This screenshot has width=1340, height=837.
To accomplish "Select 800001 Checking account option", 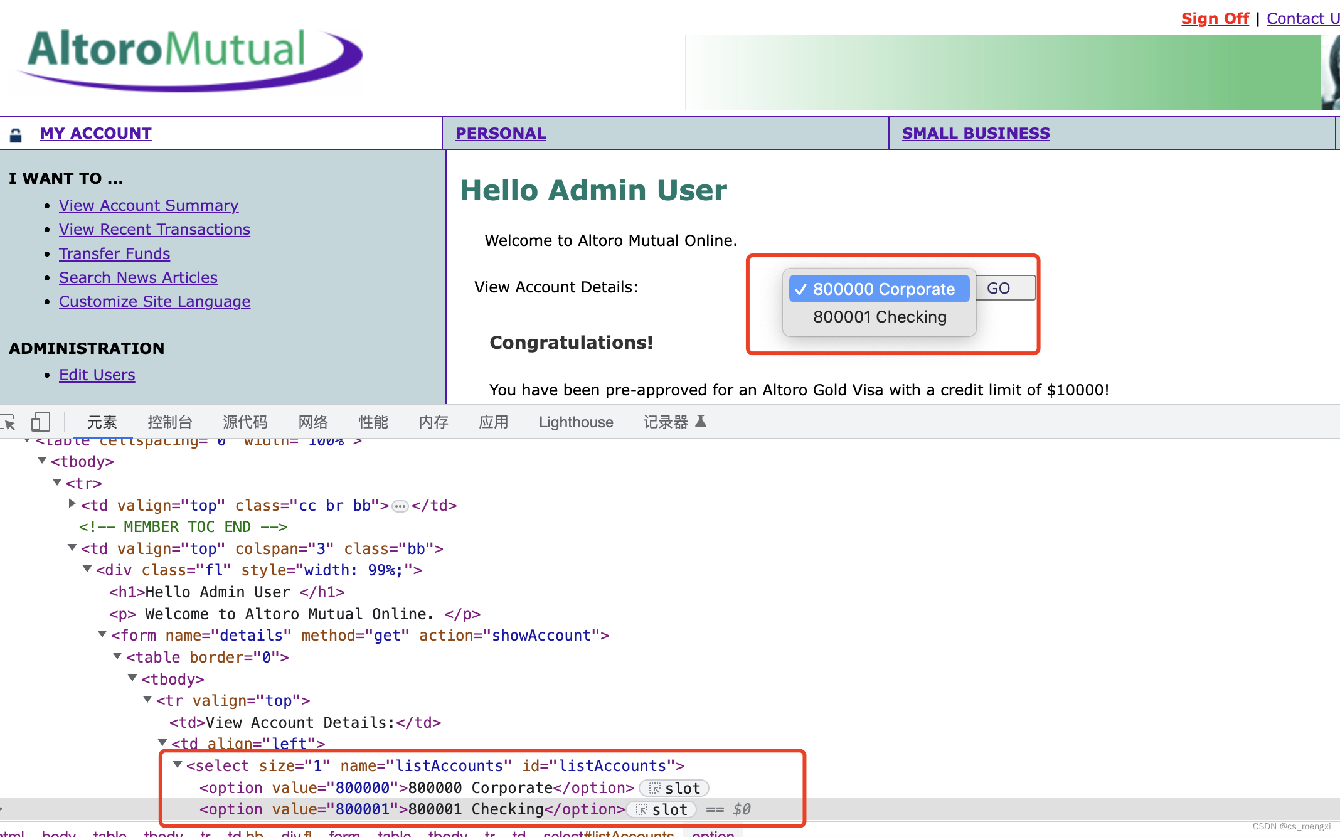I will pyautogui.click(x=877, y=316).
